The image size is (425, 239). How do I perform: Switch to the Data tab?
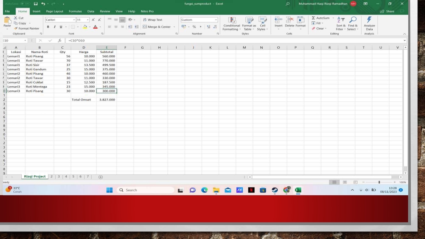click(91, 12)
